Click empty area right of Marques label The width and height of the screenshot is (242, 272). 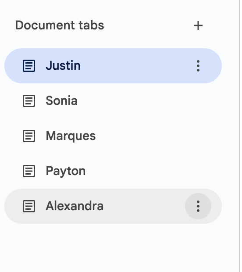point(156,136)
